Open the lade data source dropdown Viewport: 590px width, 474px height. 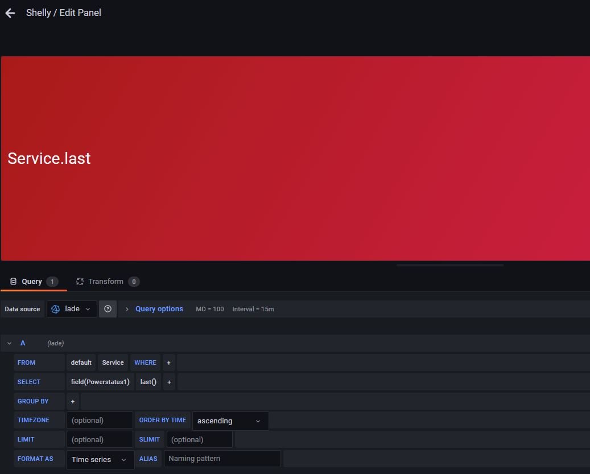[72, 309]
